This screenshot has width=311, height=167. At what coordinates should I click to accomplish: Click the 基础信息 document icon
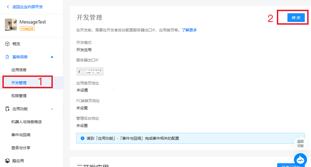(x=7, y=57)
